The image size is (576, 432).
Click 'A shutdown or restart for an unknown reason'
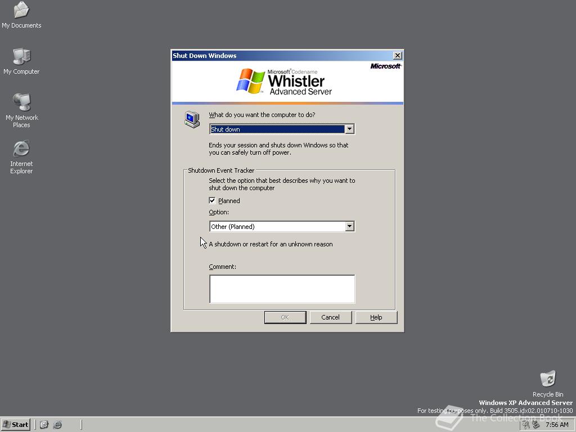[271, 244]
